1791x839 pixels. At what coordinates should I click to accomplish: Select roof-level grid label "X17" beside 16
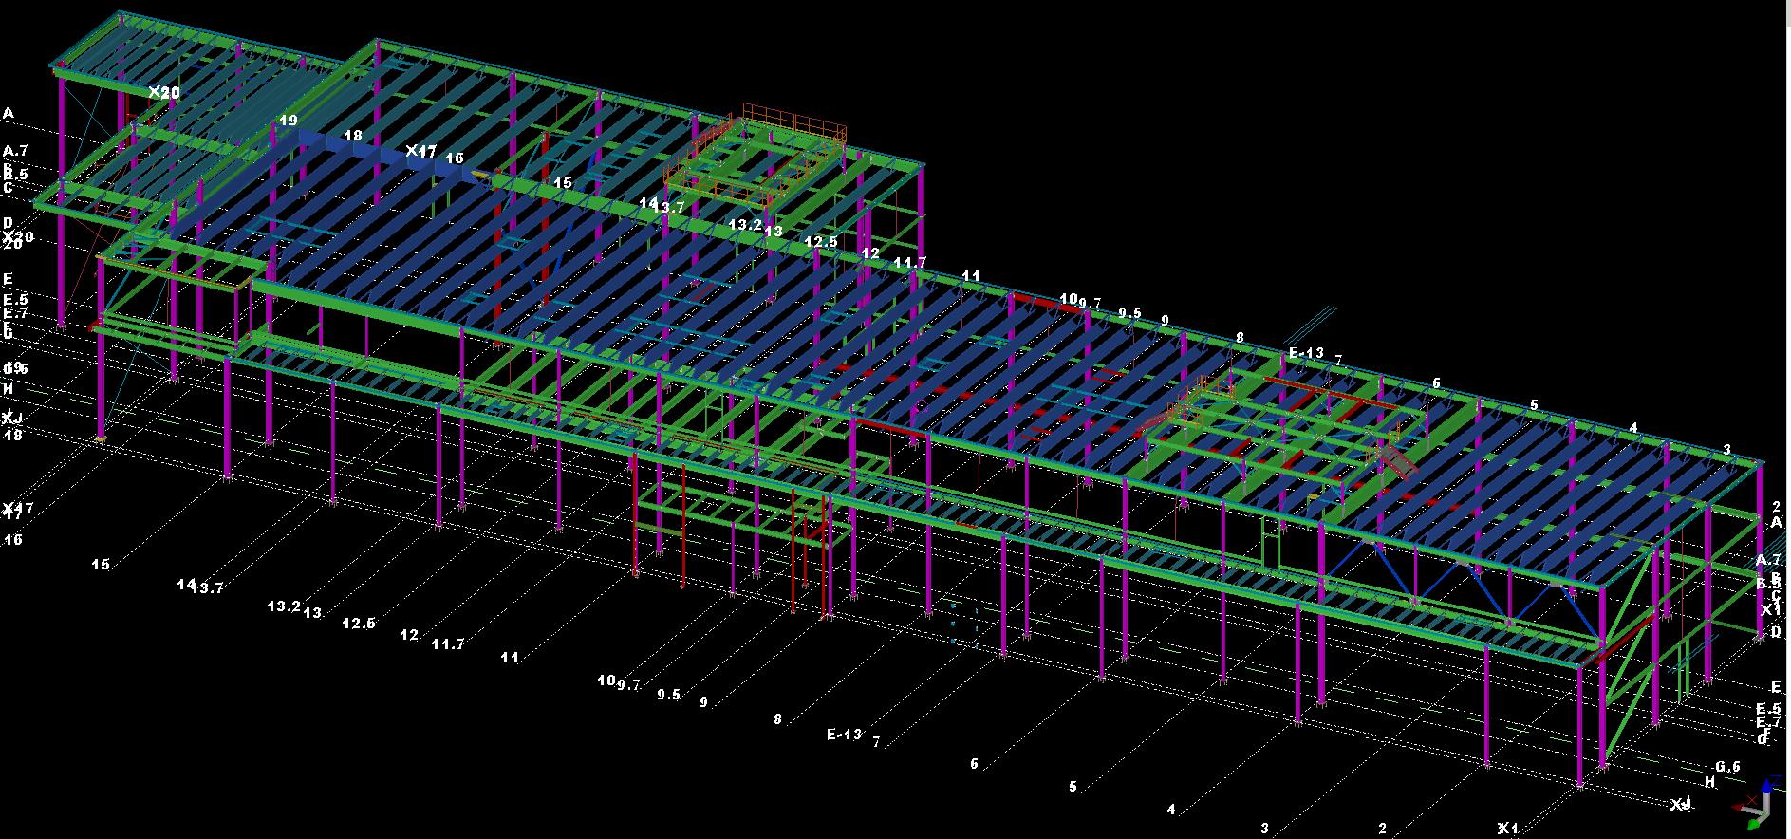(x=420, y=151)
